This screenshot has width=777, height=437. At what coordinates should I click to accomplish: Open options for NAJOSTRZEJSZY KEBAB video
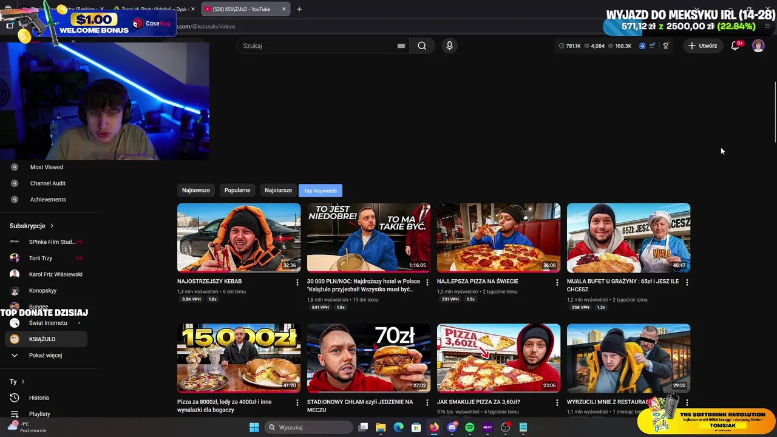click(297, 282)
